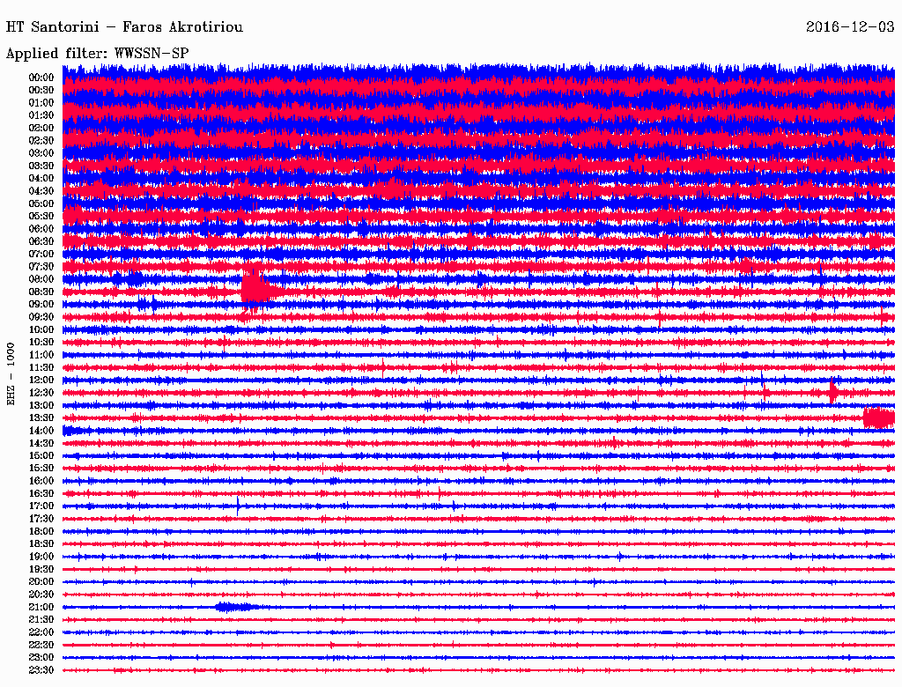Click the 02:00 time label
The height and width of the screenshot is (687, 902).
41,129
